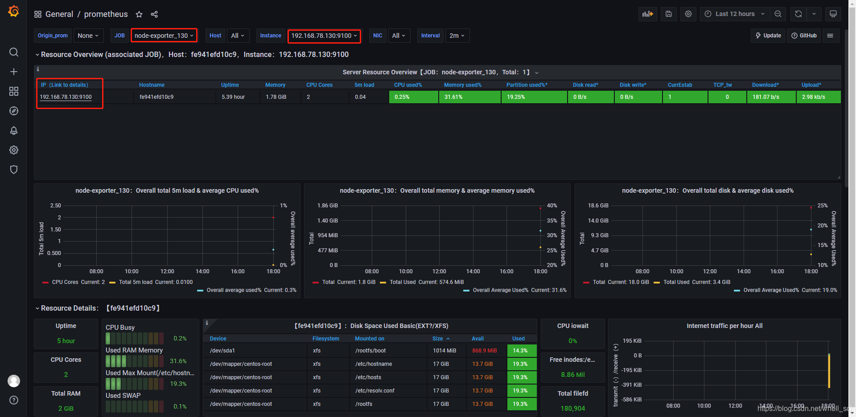Refresh the dashboard

798,14
